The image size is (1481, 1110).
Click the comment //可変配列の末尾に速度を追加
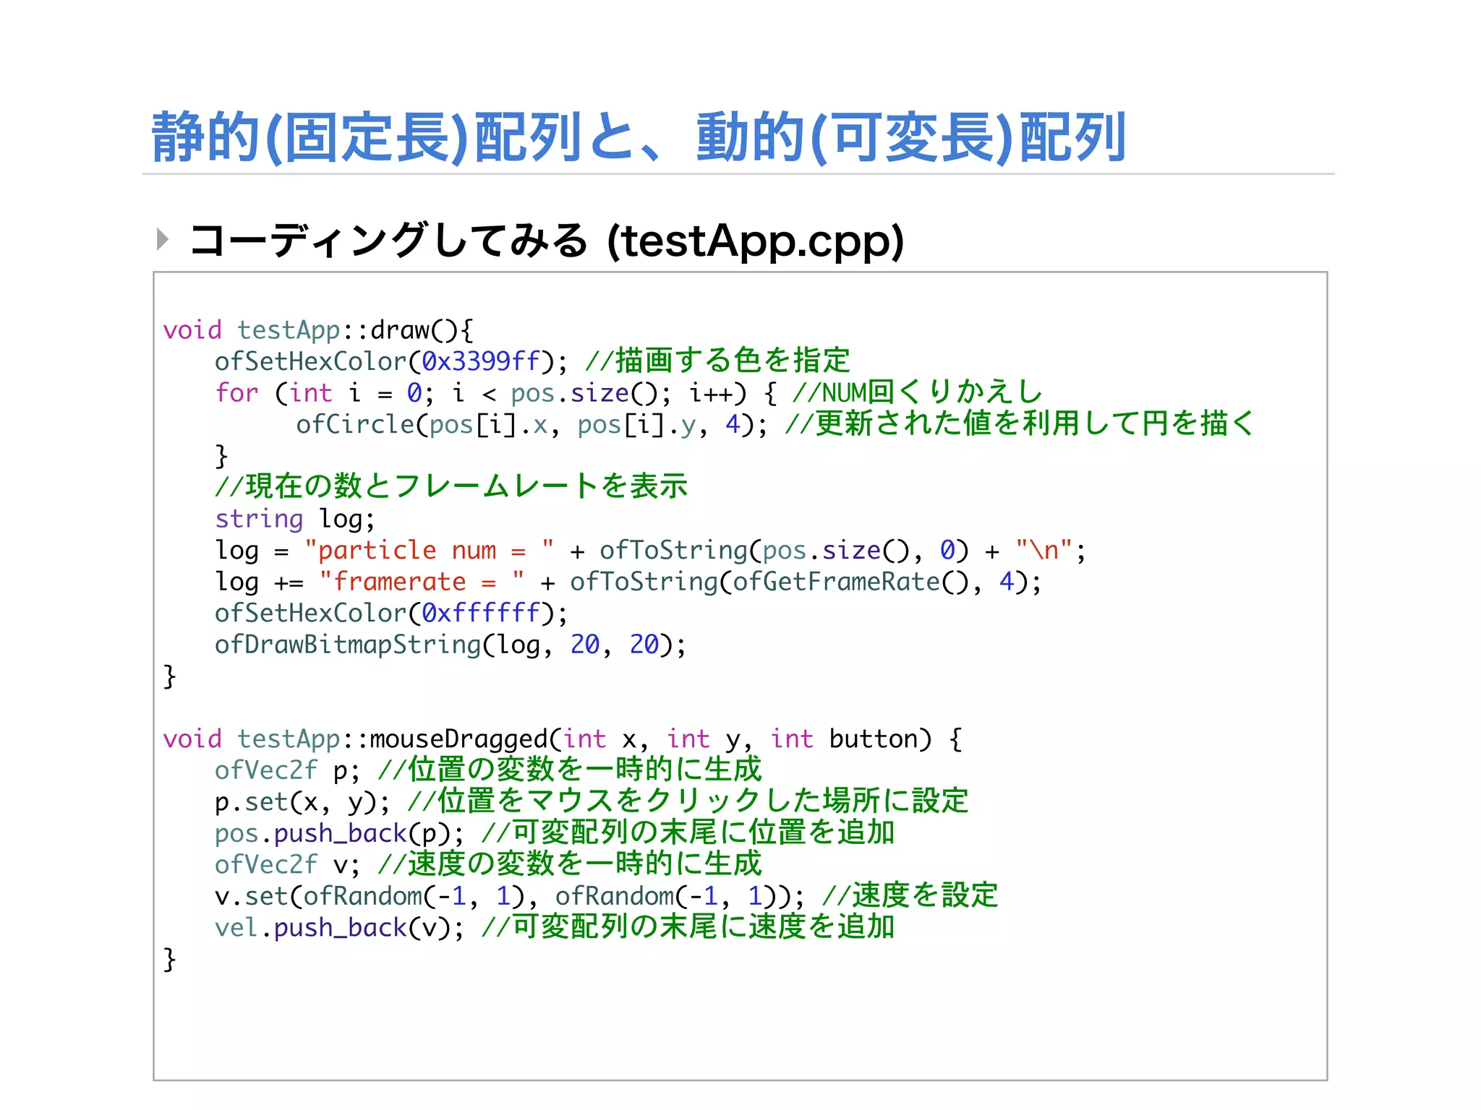click(x=688, y=927)
